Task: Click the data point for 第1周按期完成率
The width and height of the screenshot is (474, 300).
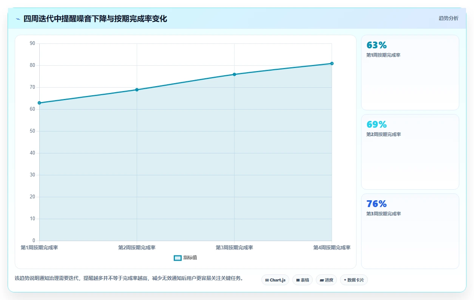Action: pyautogui.click(x=39, y=103)
